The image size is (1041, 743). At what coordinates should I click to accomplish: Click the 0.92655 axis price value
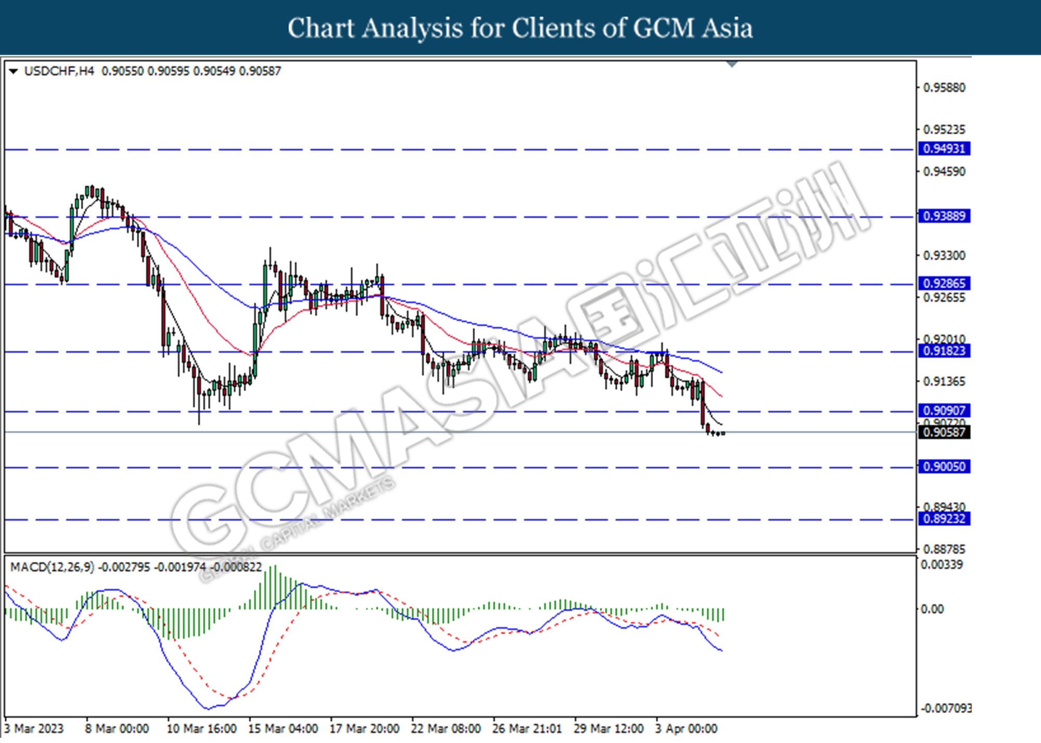(x=944, y=298)
